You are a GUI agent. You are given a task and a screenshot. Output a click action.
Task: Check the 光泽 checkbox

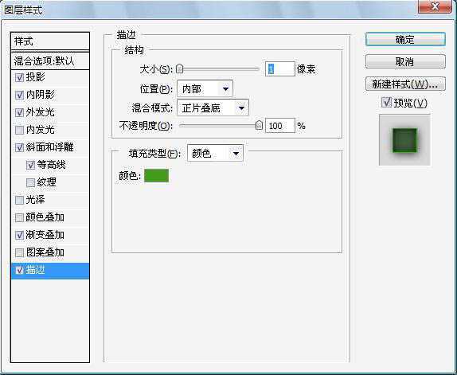[x=20, y=200]
